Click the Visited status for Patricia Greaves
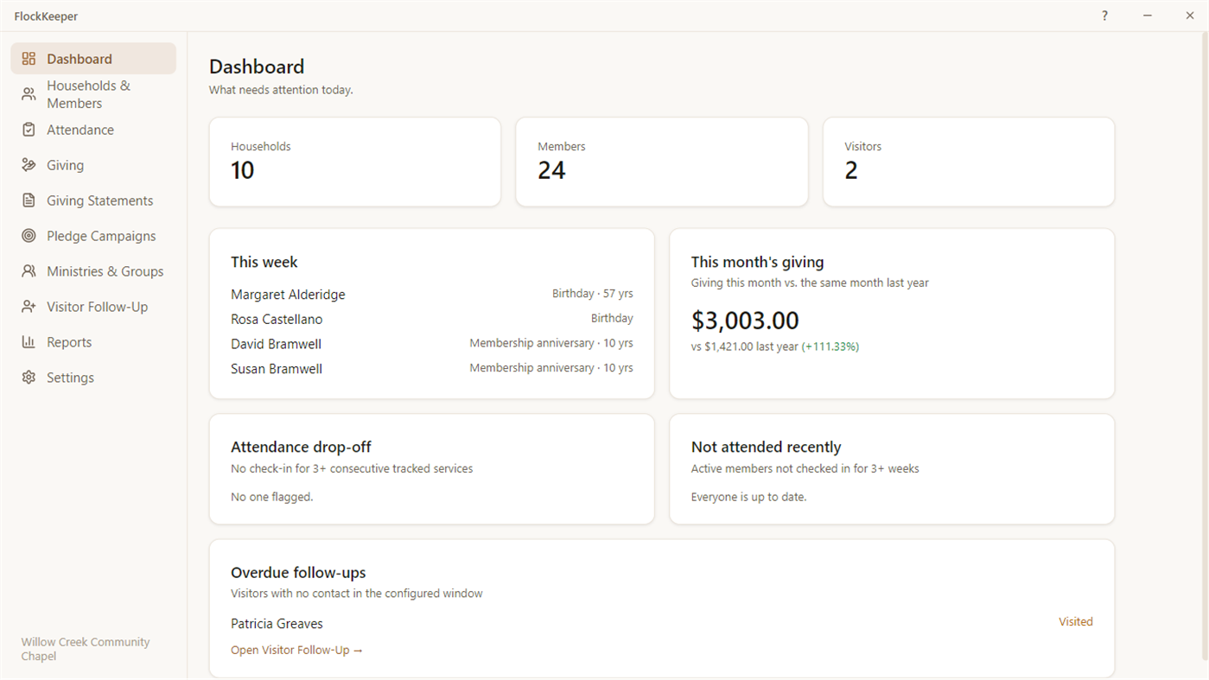This screenshot has width=1209, height=680. pyautogui.click(x=1076, y=622)
